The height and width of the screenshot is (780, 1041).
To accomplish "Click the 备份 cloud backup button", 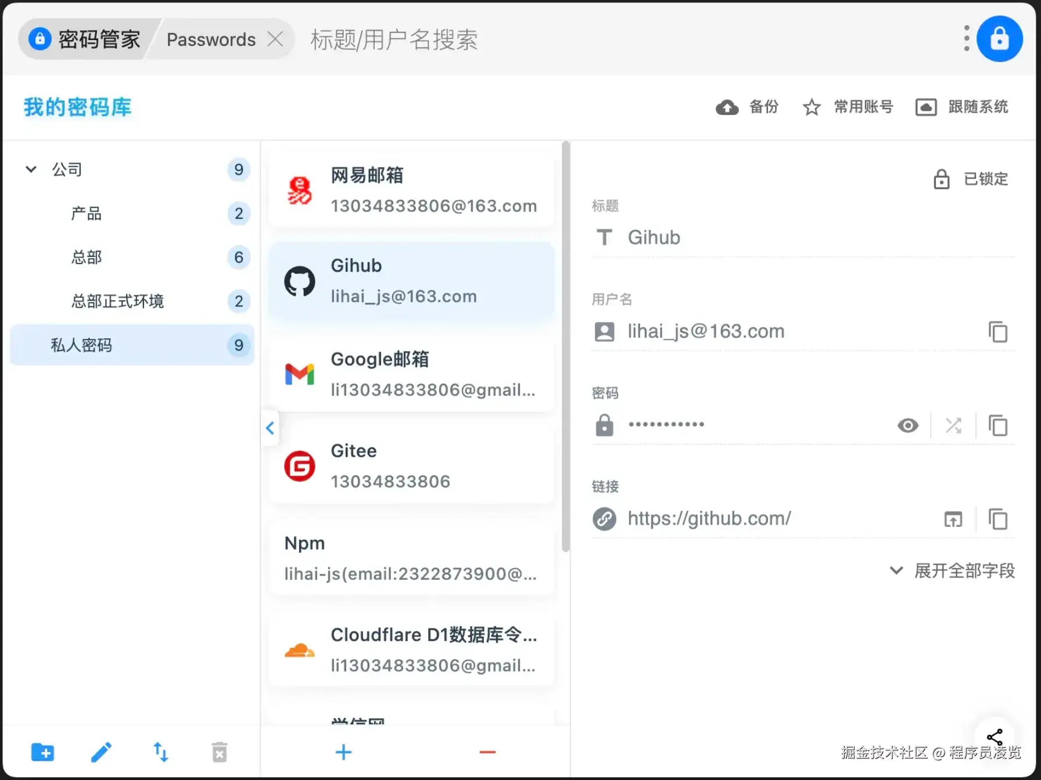I will (x=747, y=107).
